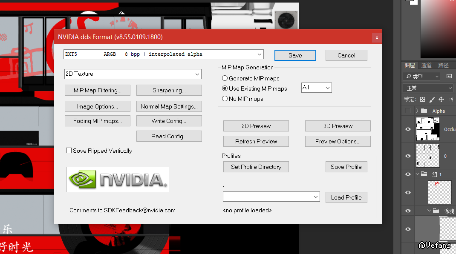456x254 pixels.
Task: Pick a color in the color picker field
Action: (438, 29)
